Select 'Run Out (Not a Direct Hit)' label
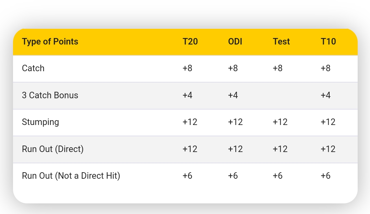 pyautogui.click(x=71, y=176)
